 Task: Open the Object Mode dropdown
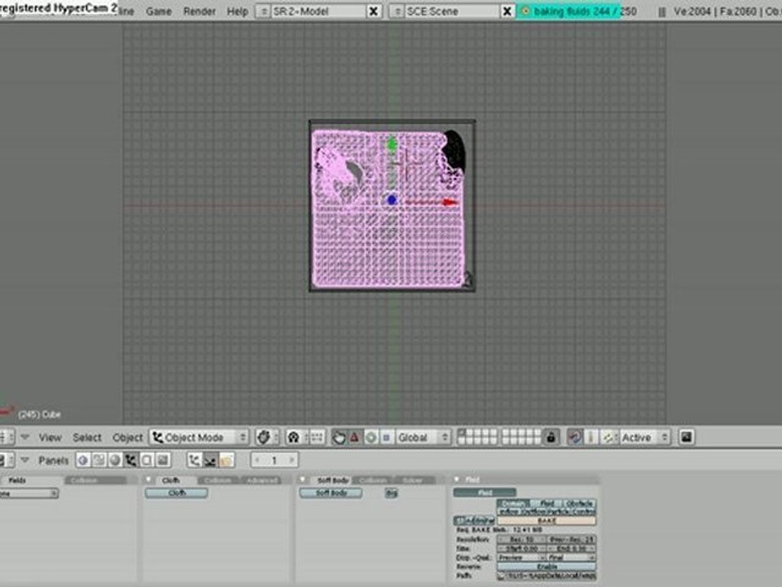[200, 437]
